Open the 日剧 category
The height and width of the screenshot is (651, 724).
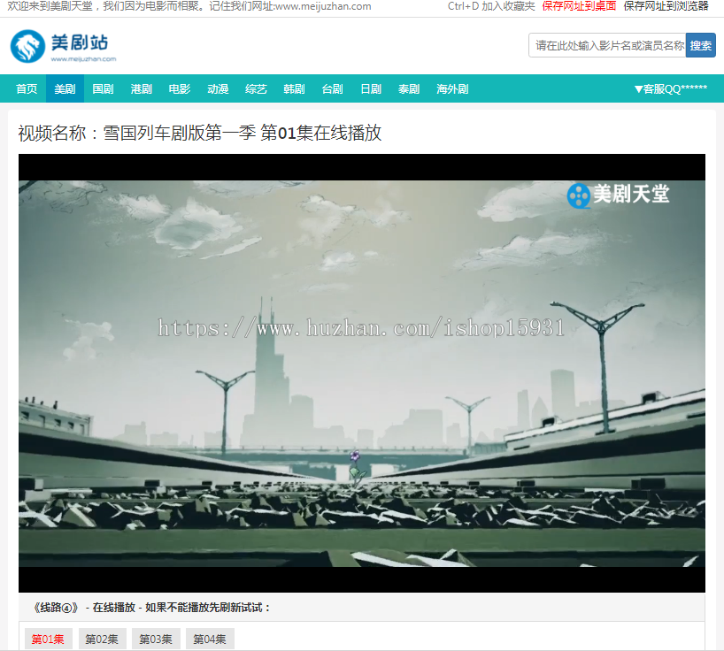click(x=371, y=88)
